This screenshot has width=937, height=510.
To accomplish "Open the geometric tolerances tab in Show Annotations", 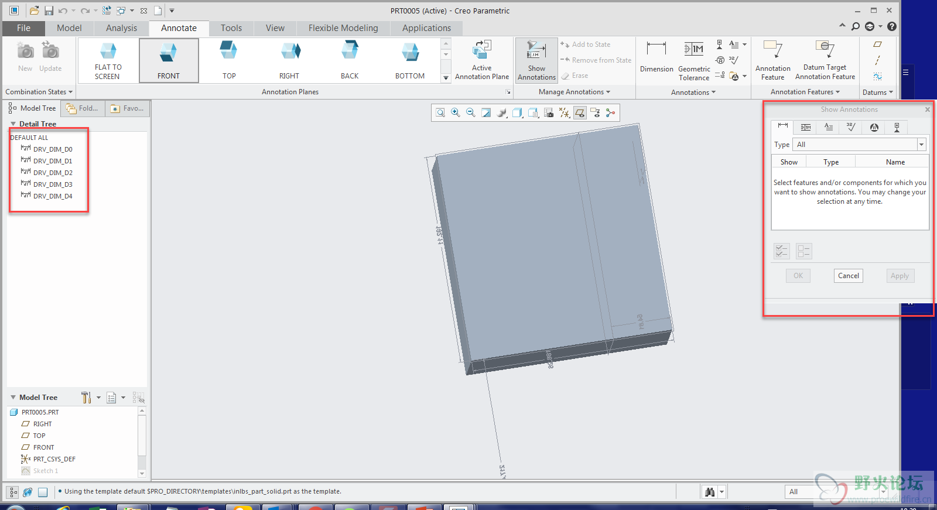I will tap(806, 127).
